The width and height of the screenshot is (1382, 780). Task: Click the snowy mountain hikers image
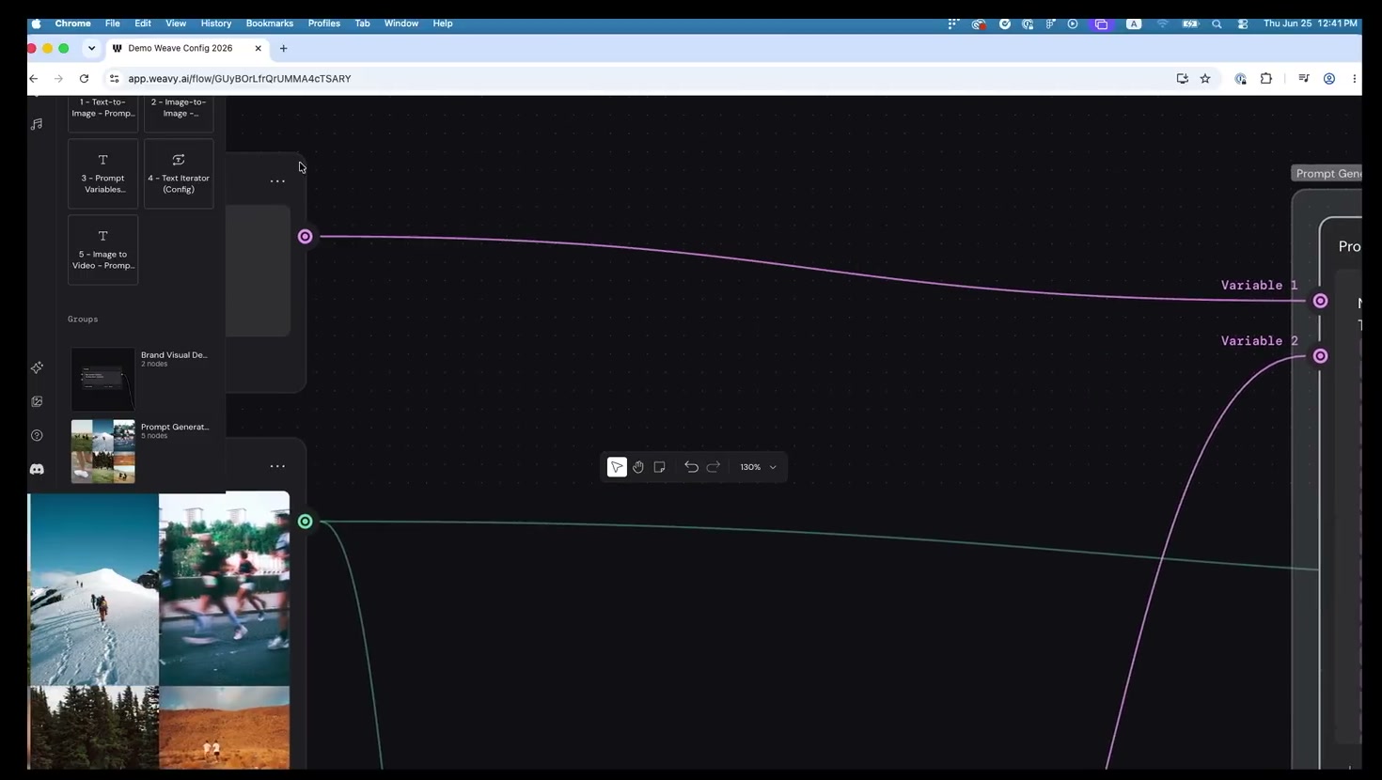[x=94, y=588]
